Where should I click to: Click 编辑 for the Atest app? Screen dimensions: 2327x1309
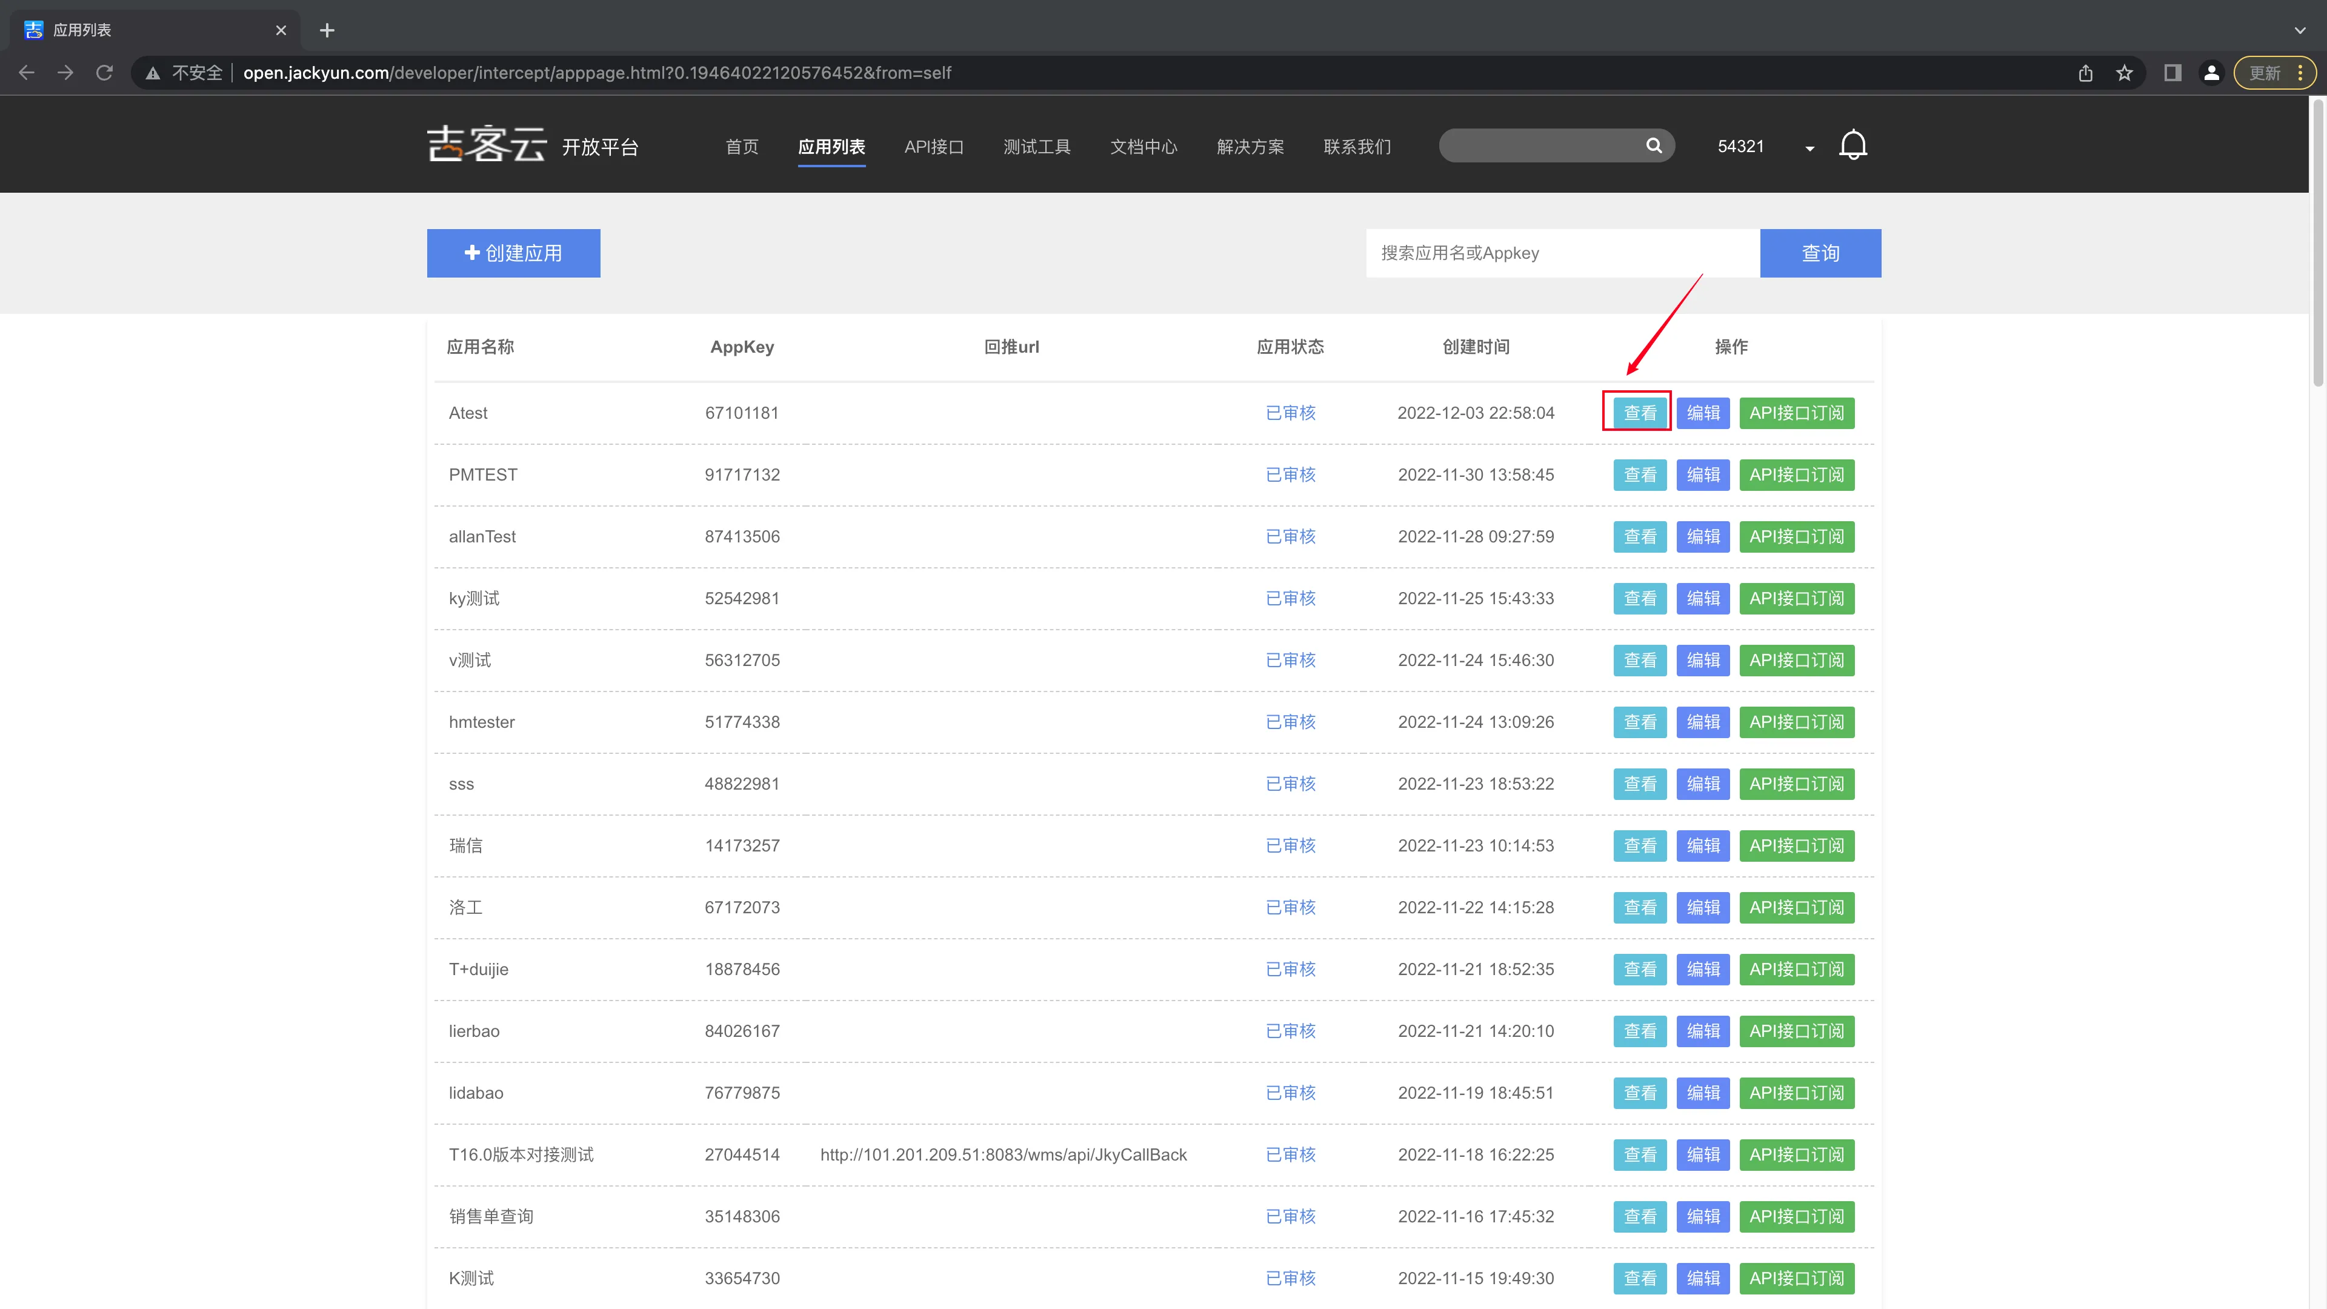1703,413
